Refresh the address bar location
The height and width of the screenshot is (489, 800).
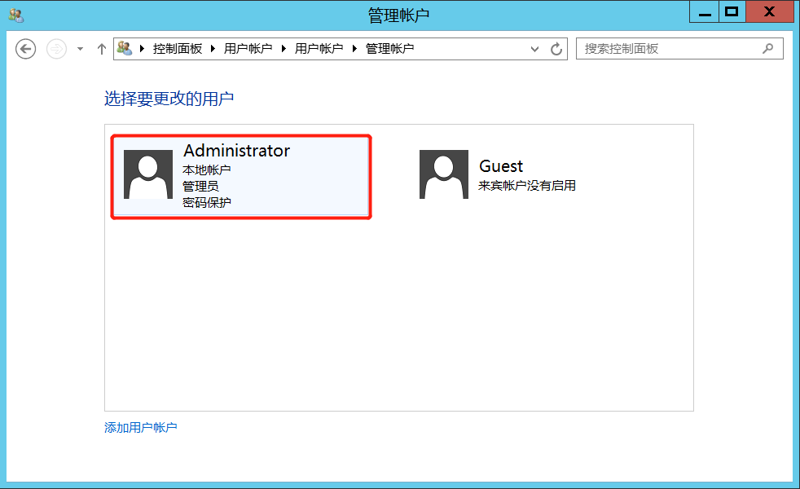556,49
